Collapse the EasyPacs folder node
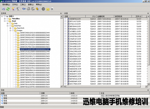The image size is (150, 109). pos(7,26)
